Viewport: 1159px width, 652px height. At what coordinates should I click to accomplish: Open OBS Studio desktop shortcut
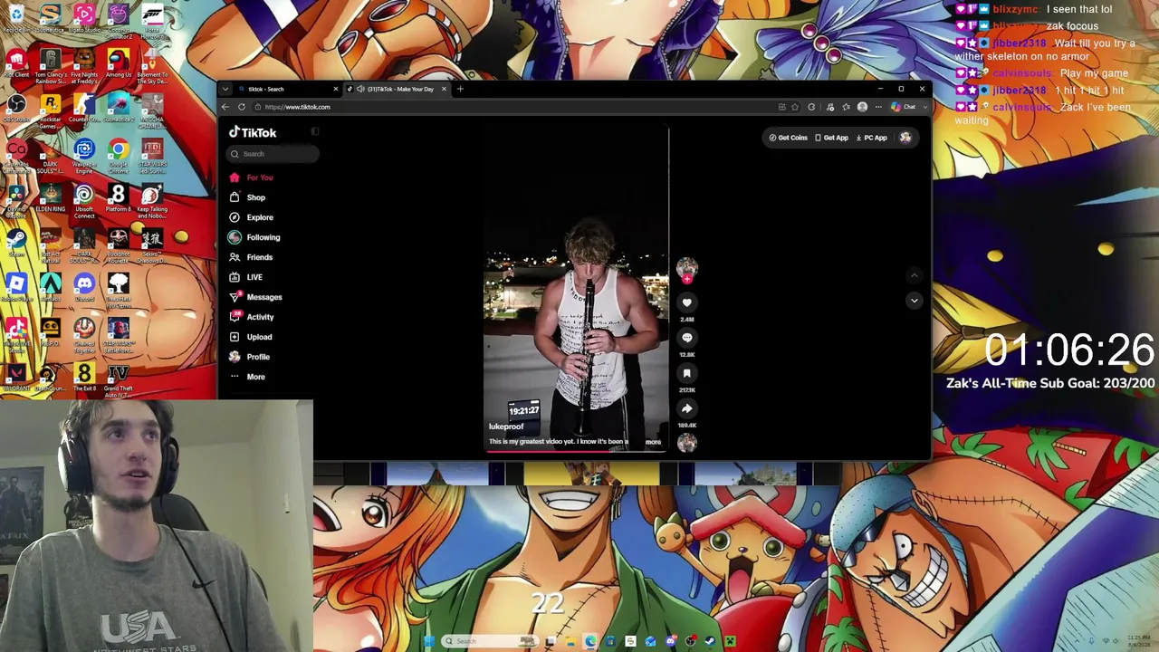(16, 107)
